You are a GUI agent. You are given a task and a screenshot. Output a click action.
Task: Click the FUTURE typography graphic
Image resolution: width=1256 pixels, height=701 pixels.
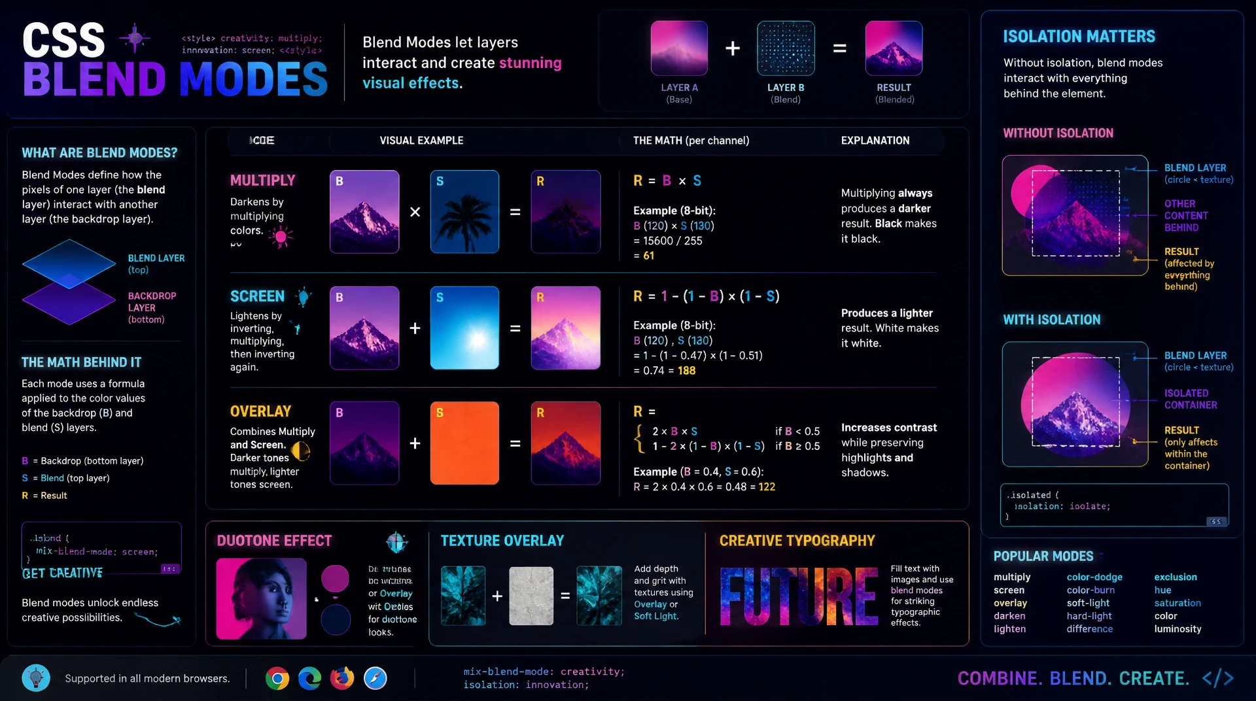(x=799, y=596)
